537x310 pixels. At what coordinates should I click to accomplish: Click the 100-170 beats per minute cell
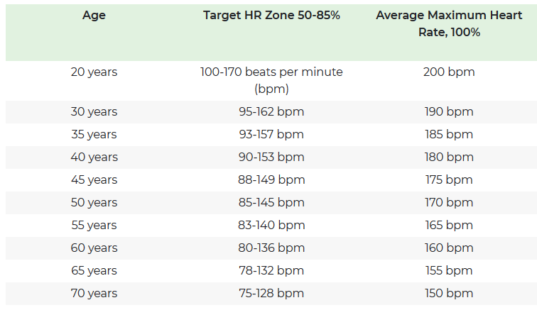pos(271,80)
